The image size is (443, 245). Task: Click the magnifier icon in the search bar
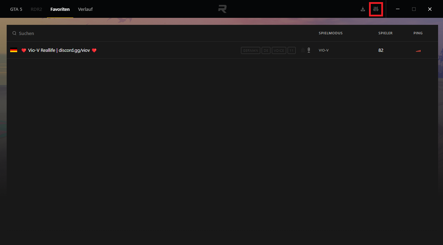[14, 33]
